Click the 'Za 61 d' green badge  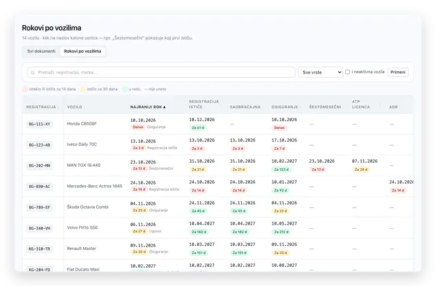coord(198,128)
